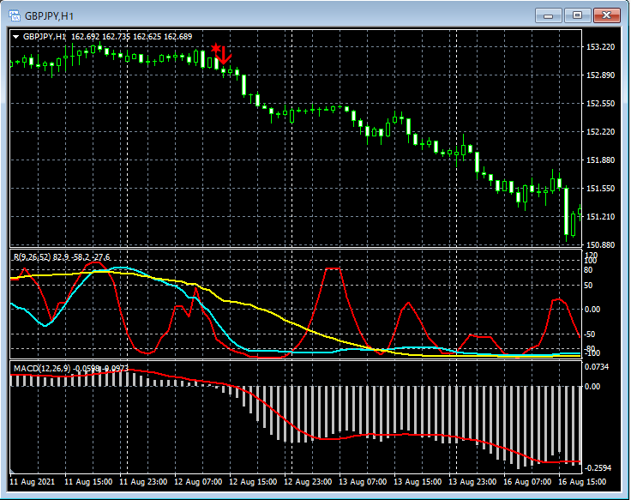Expand the triangle beside GBPJPY,H1 chart label
Screen dimensions: 631x500
(15, 37)
